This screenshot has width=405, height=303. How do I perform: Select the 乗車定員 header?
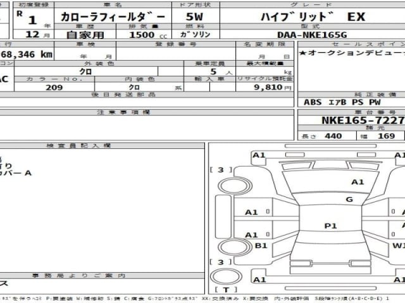click(x=209, y=63)
